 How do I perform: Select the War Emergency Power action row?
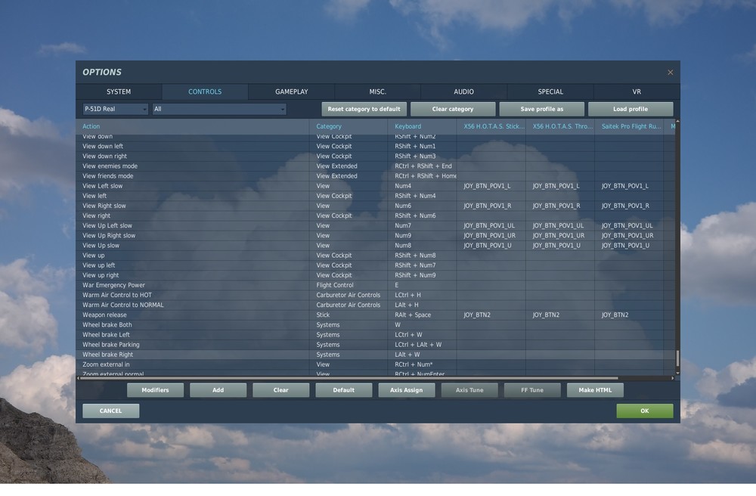pos(227,285)
